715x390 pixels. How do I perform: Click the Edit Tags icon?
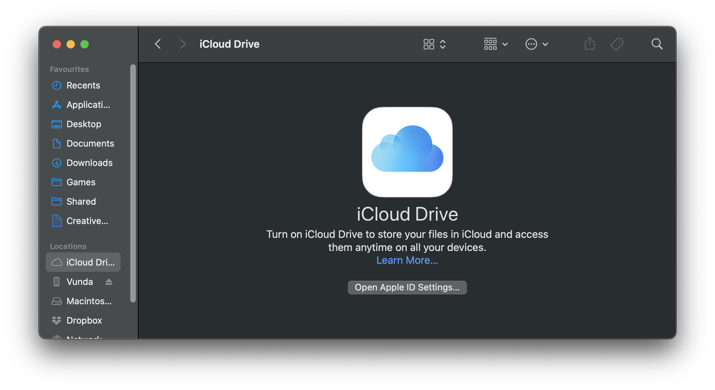[x=617, y=44]
